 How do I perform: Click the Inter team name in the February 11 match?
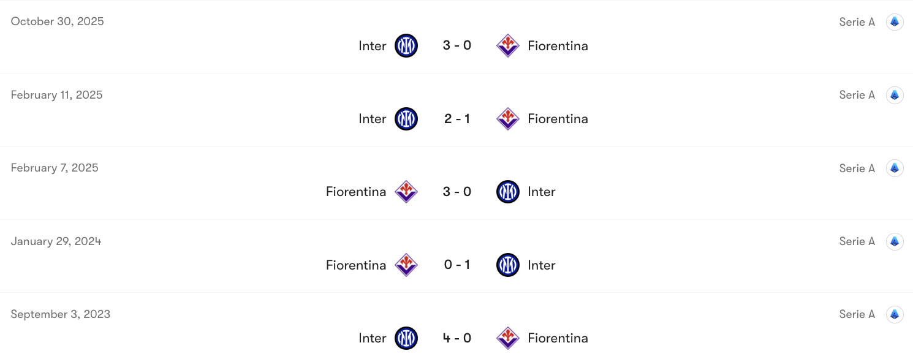(372, 118)
